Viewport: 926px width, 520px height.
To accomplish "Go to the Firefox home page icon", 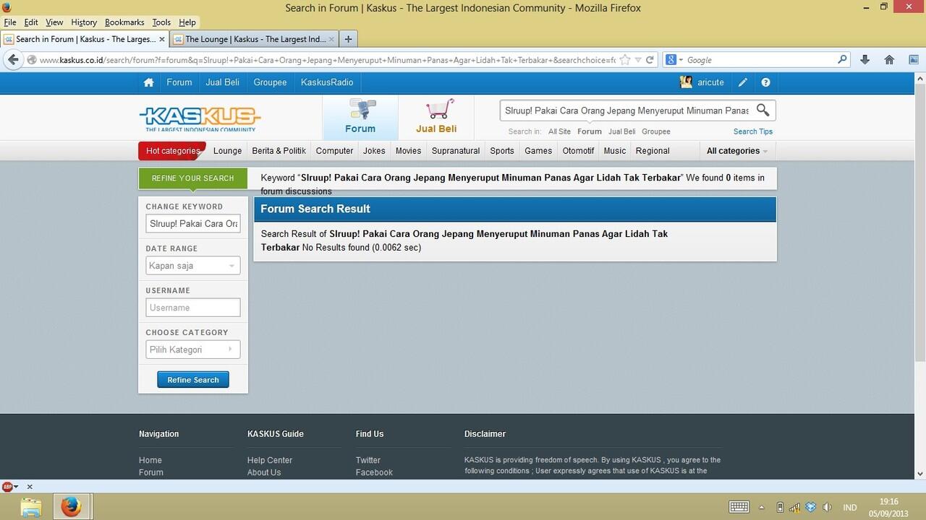I will [889, 60].
